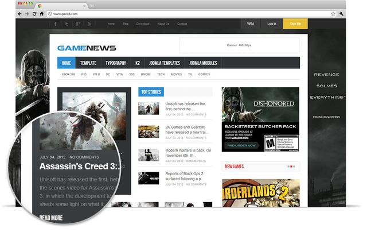
Task: Select the TEMPLATE menu item
Action: (88, 63)
